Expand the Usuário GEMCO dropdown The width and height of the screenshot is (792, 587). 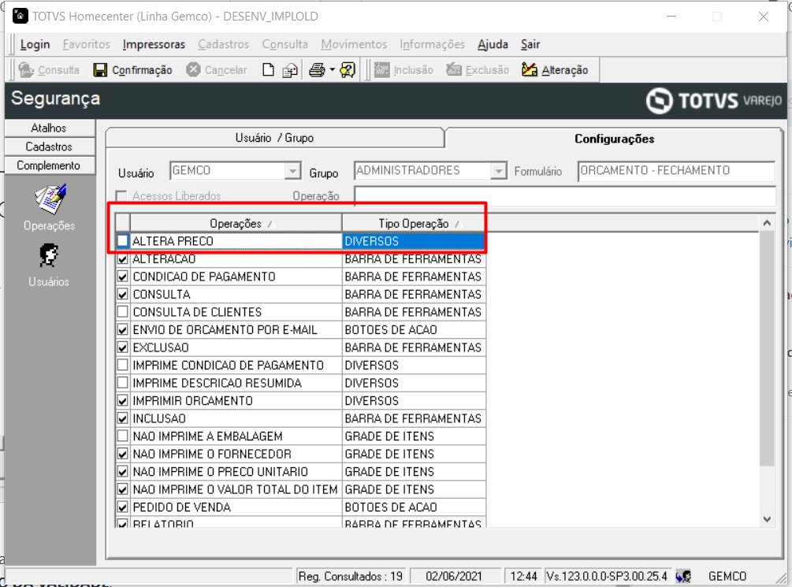click(x=292, y=171)
